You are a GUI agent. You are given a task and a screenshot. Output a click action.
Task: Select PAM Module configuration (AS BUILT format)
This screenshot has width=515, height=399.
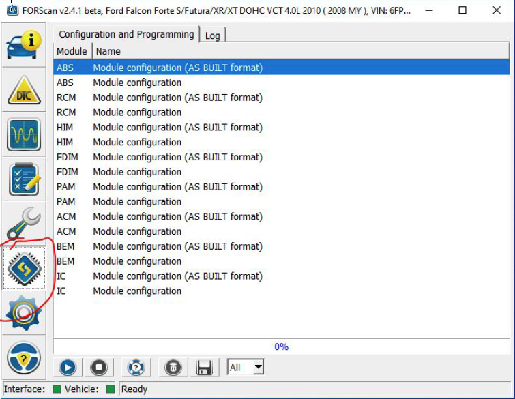point(282,187)
